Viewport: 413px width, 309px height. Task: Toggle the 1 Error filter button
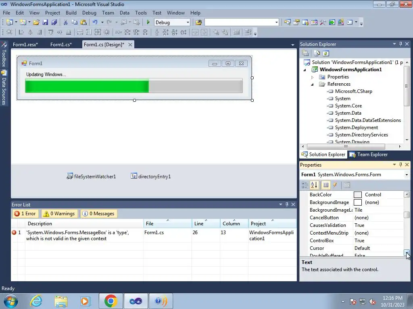(25, 214)
